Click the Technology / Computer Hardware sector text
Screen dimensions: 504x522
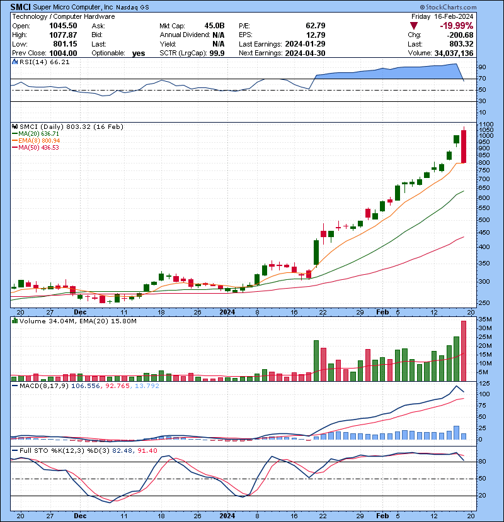click(64, 16)
